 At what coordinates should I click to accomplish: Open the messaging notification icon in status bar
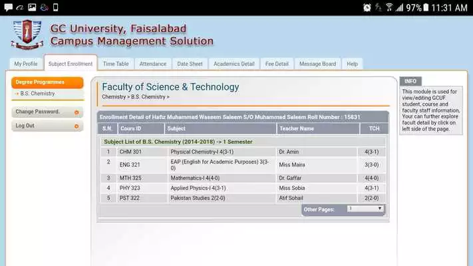[9, 7]
